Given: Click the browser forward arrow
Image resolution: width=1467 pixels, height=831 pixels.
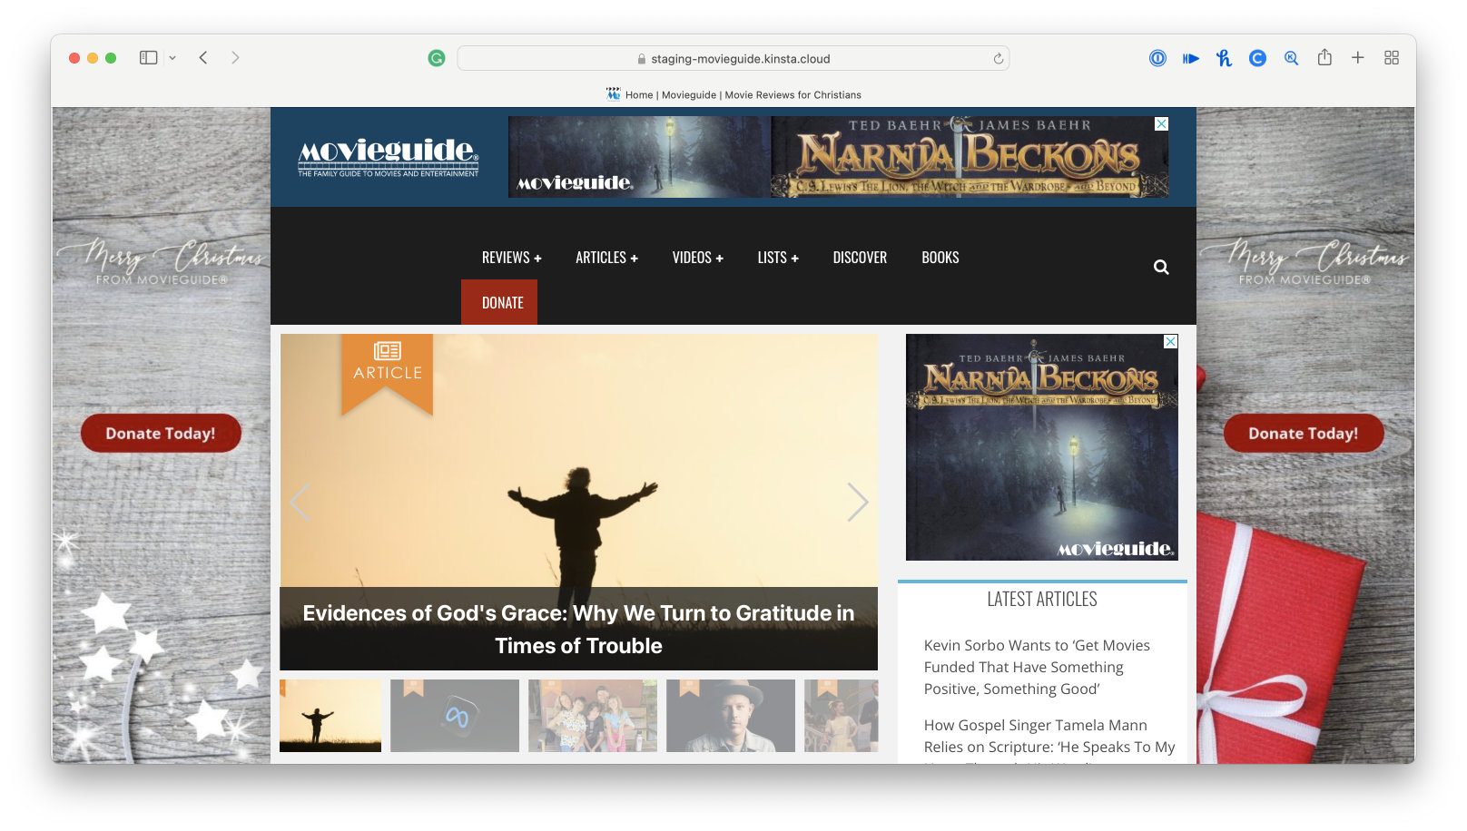Looking at the screenshot, I should [235, 58].
